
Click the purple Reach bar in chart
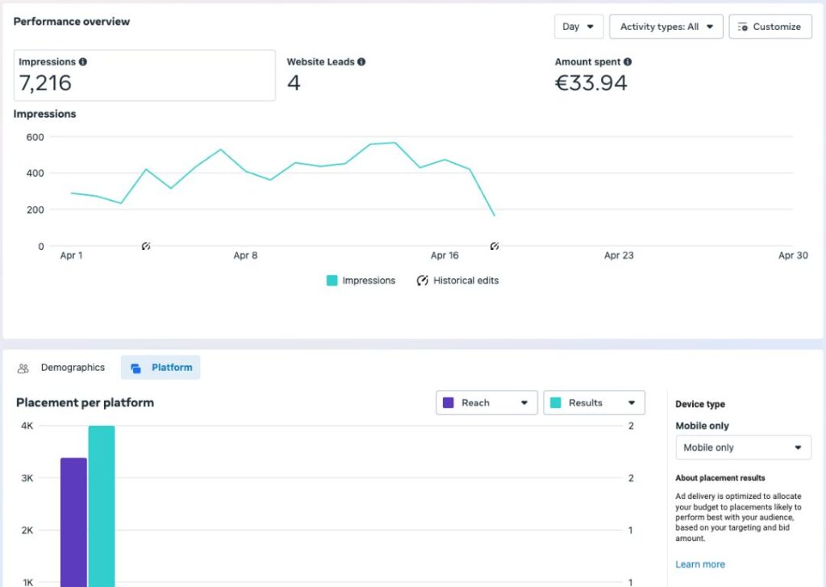click(x=73, y=522)
